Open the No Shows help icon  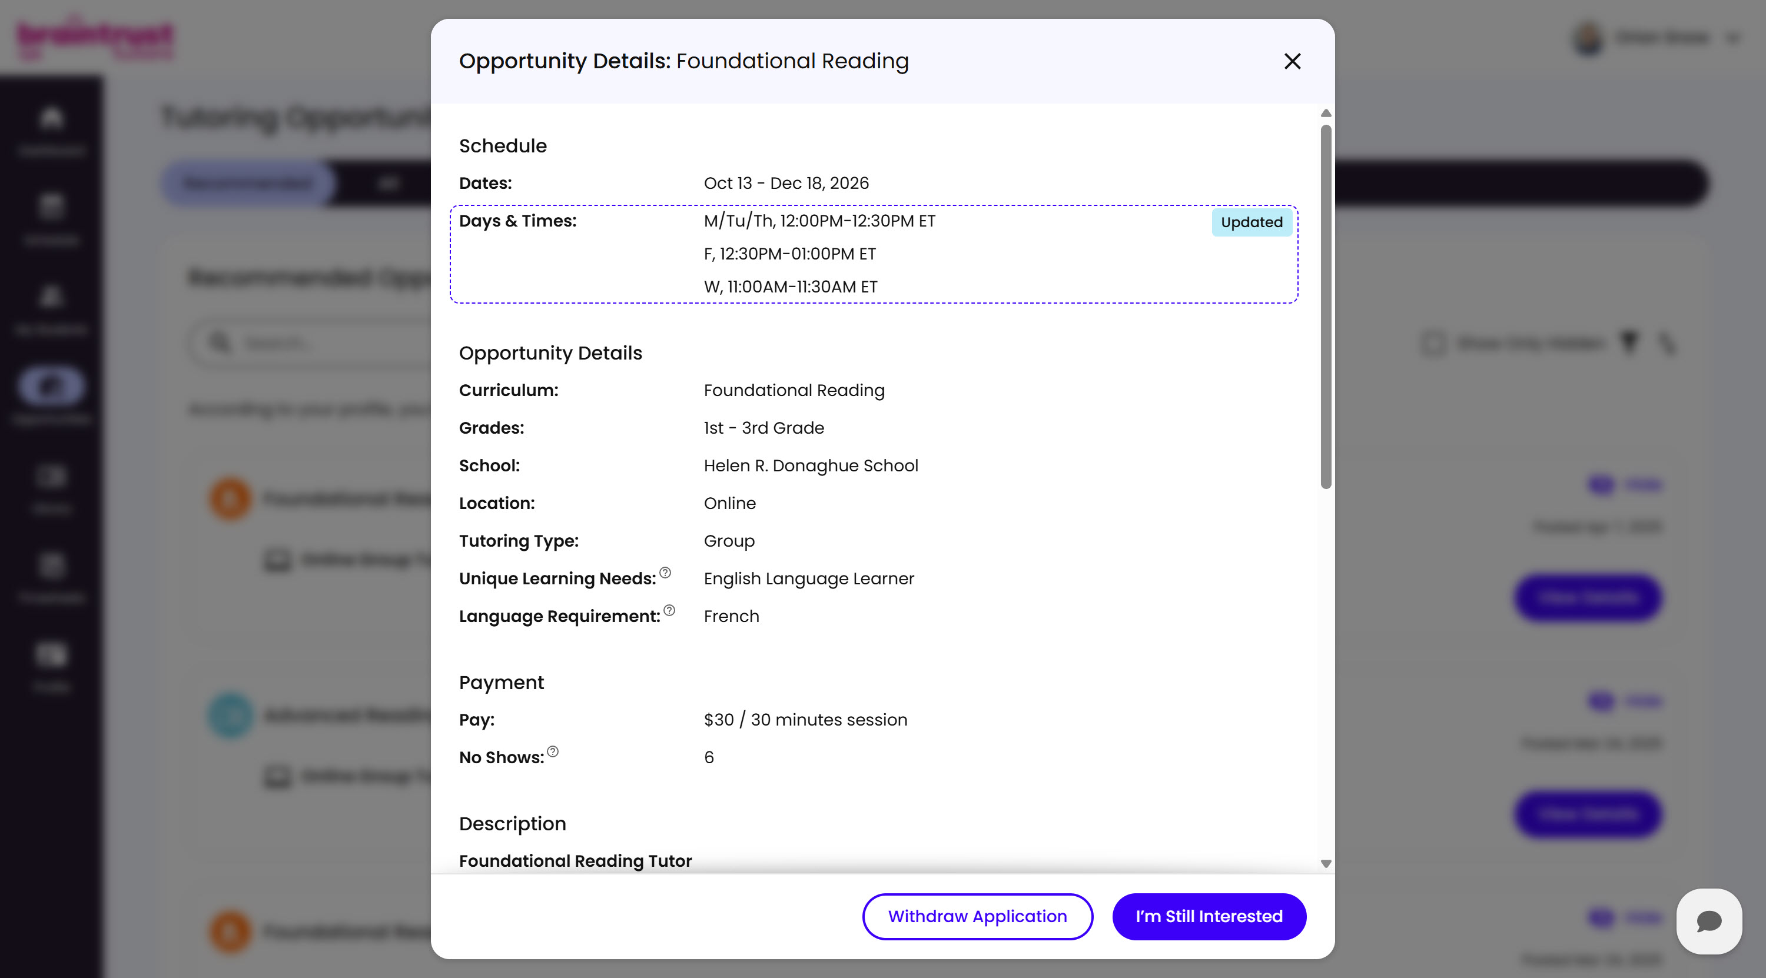coord(553,751)
